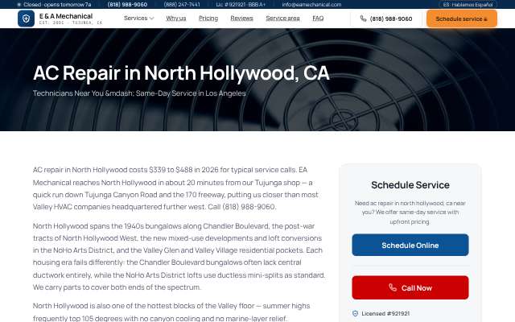The image size is (515, 322).
Task: Click the phone icon on the Call Now button
Action: [393, 287]
